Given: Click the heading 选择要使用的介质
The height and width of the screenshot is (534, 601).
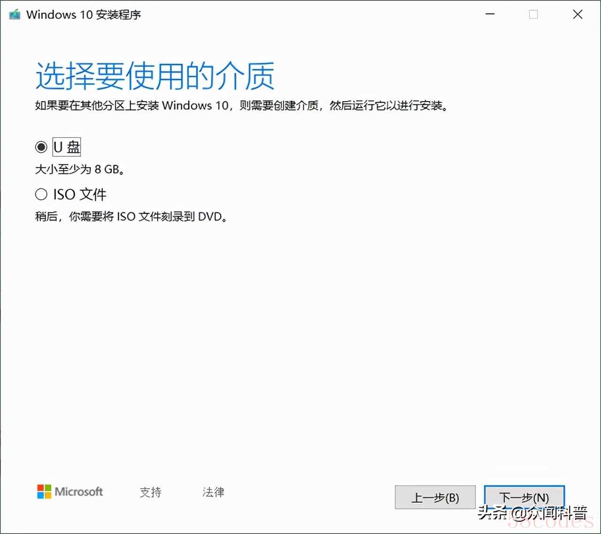Looking at the screenshot, I should 155,76.
